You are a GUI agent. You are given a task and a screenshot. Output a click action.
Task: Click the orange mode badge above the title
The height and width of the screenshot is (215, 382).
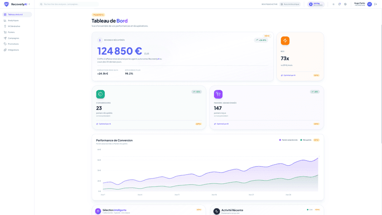(x=98, y=15)
